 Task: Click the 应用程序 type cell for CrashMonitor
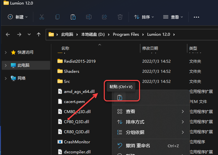pos(197,142)
